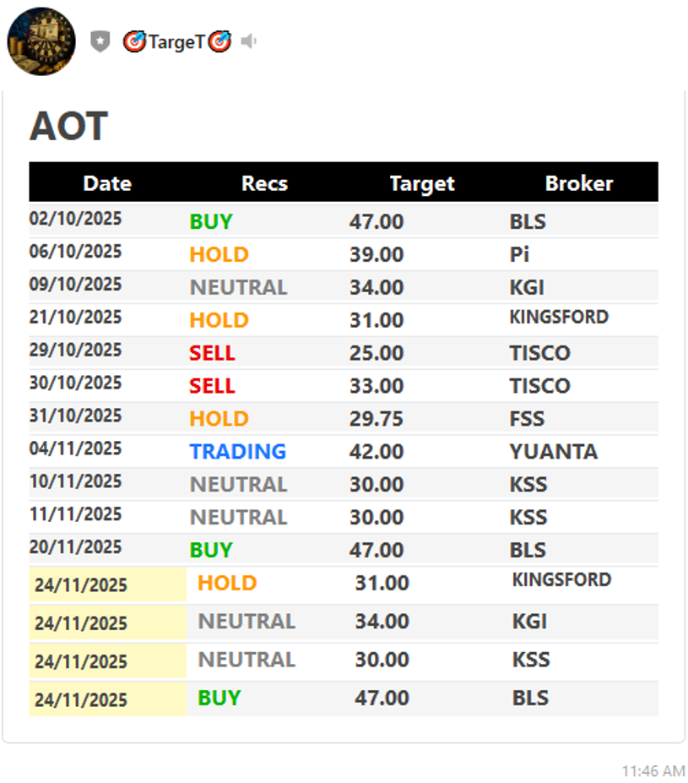Select the 02/10/2025 date cell
This screenshot has width=688, height=783.
pyautogui.click(x=76, y=220)
